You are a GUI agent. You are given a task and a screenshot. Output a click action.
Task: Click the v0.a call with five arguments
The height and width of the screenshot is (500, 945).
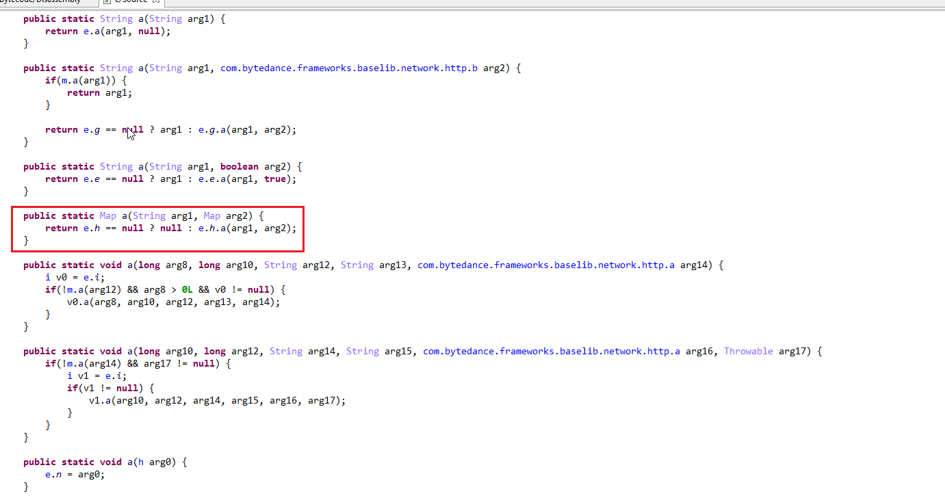pos(173,302)
